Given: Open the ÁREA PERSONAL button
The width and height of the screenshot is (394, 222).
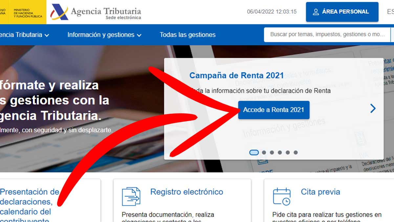Looking at the screenshot, I should point(342,12).
